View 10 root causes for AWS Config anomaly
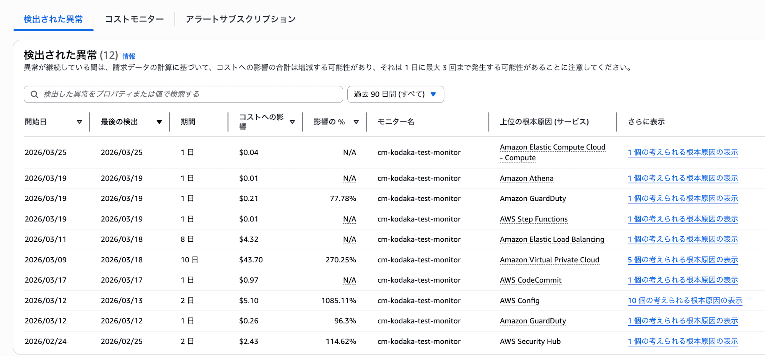765x356 pixels. tap(684, 301)
